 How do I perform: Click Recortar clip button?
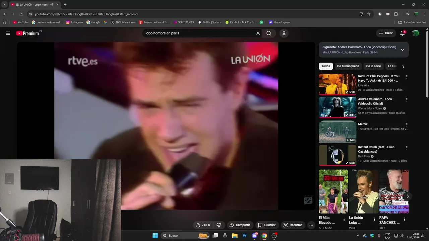pyautogui.click(x=293, y=225)
